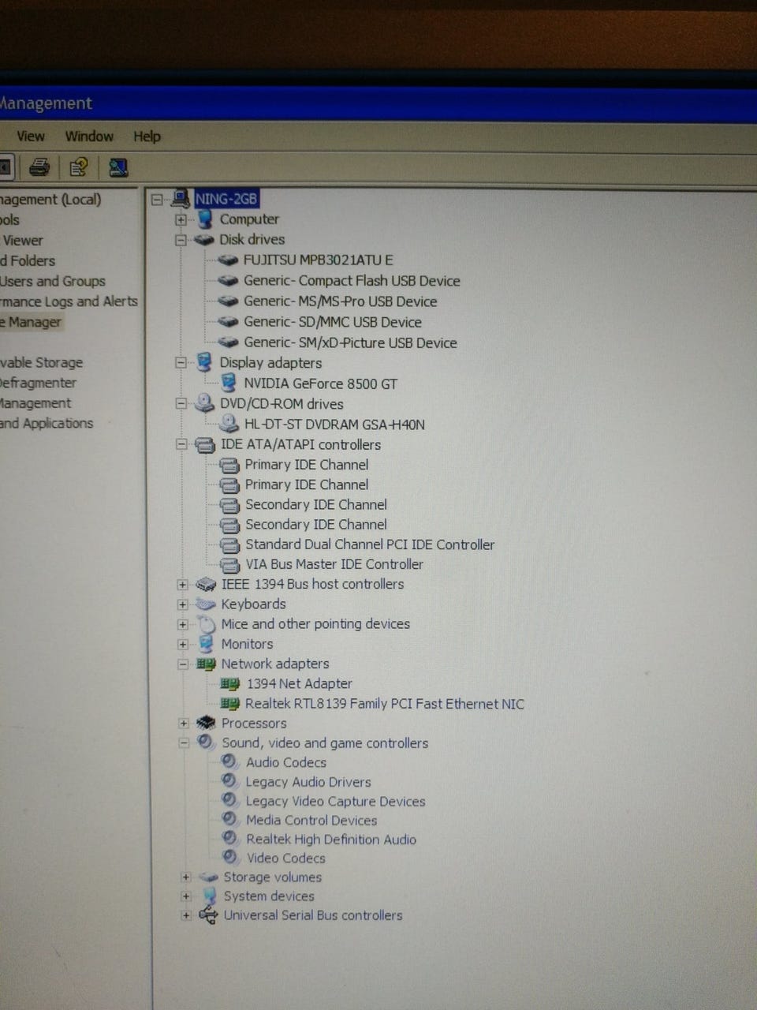Select Users and Groups in left tree
757x1010 pixels.
point(53,281)
